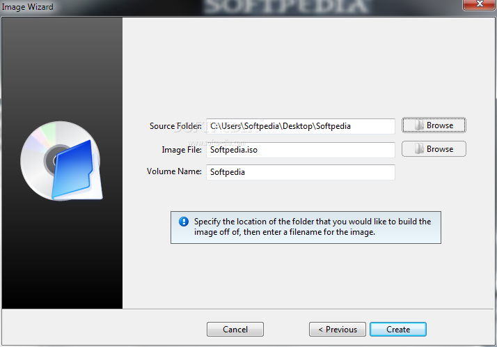Click the "Source Folder:" label
The width and height of the screenshot is (497, 347).
coord(175,126)
